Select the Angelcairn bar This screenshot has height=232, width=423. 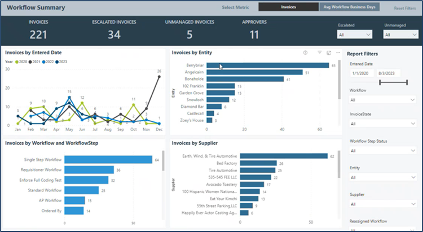pyautogui.click(x=254, y=72)
